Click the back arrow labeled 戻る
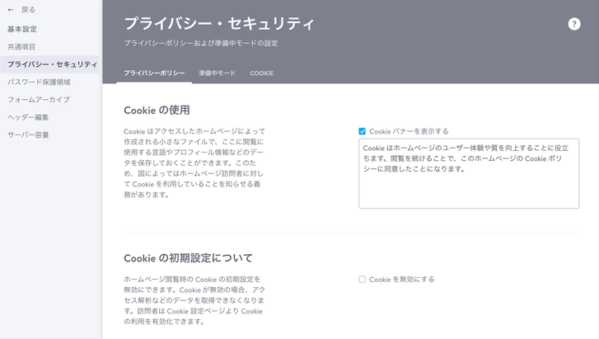 pos(21,10)
